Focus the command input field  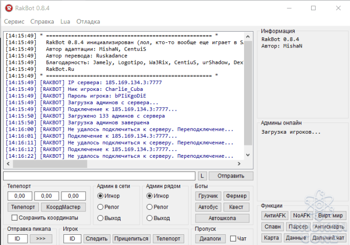tap(99, 176)
